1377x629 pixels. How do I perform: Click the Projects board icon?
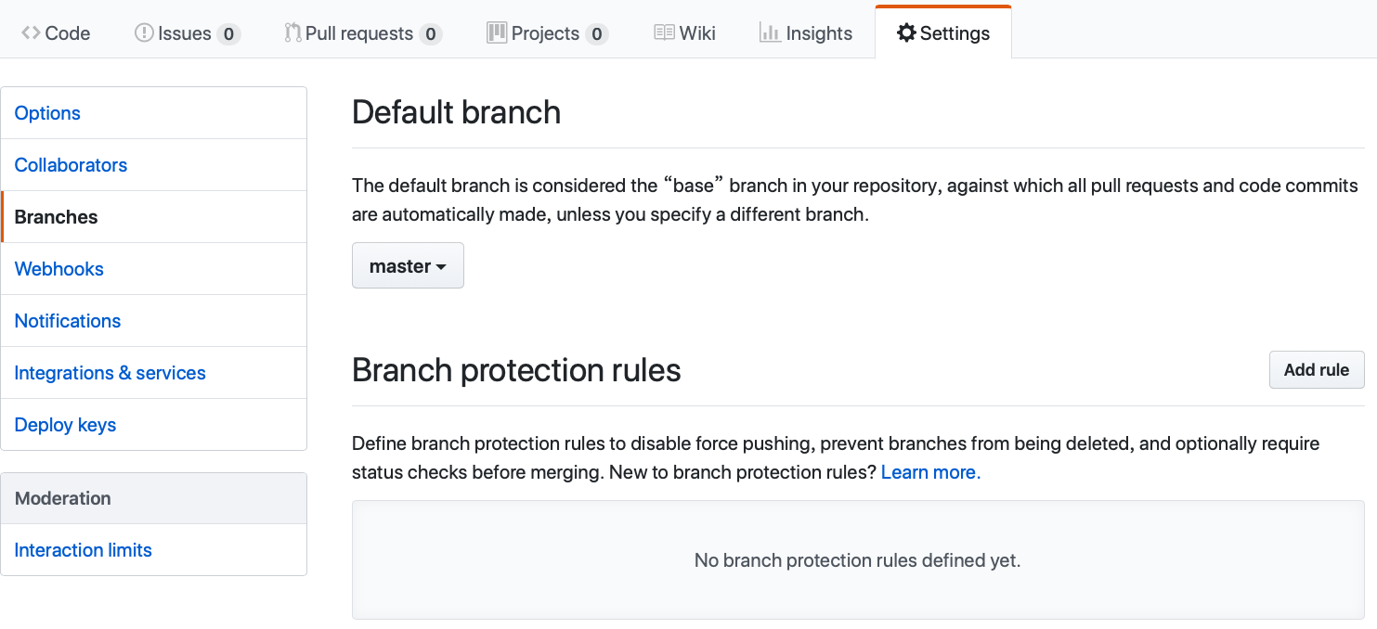(497, 33)
